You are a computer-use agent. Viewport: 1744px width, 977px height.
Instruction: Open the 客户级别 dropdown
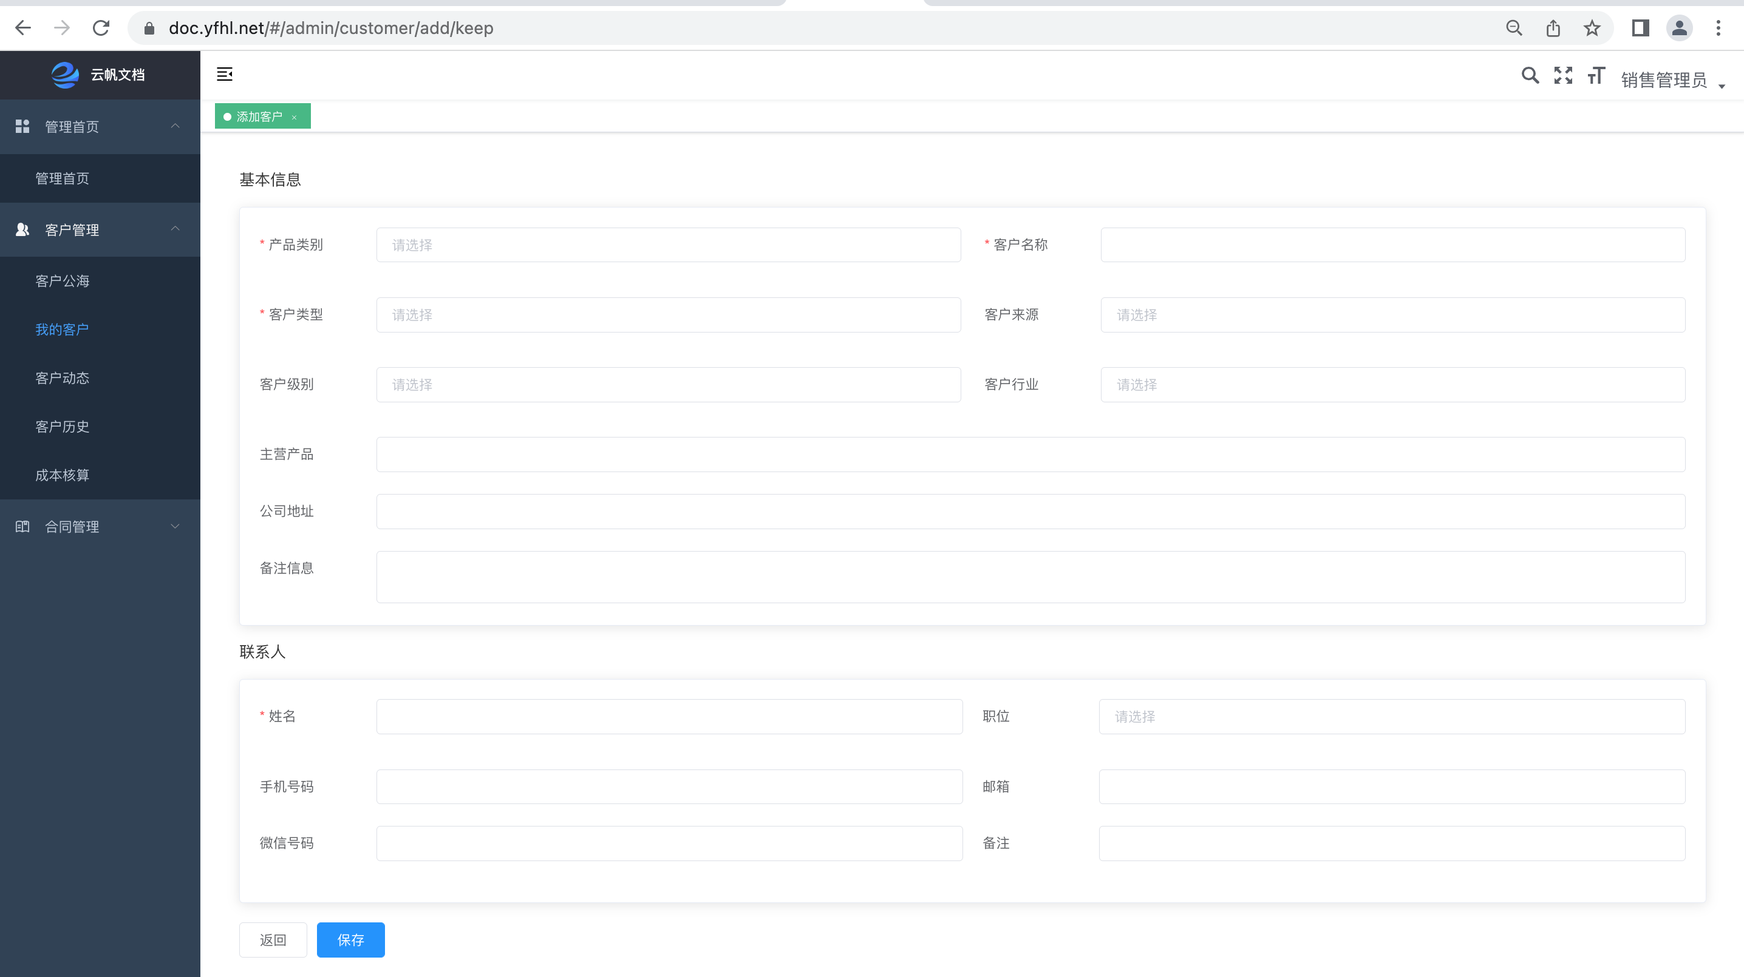coord(668,384)
